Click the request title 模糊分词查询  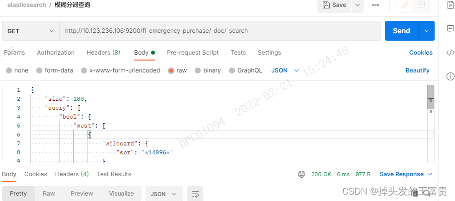pos(72,5)
